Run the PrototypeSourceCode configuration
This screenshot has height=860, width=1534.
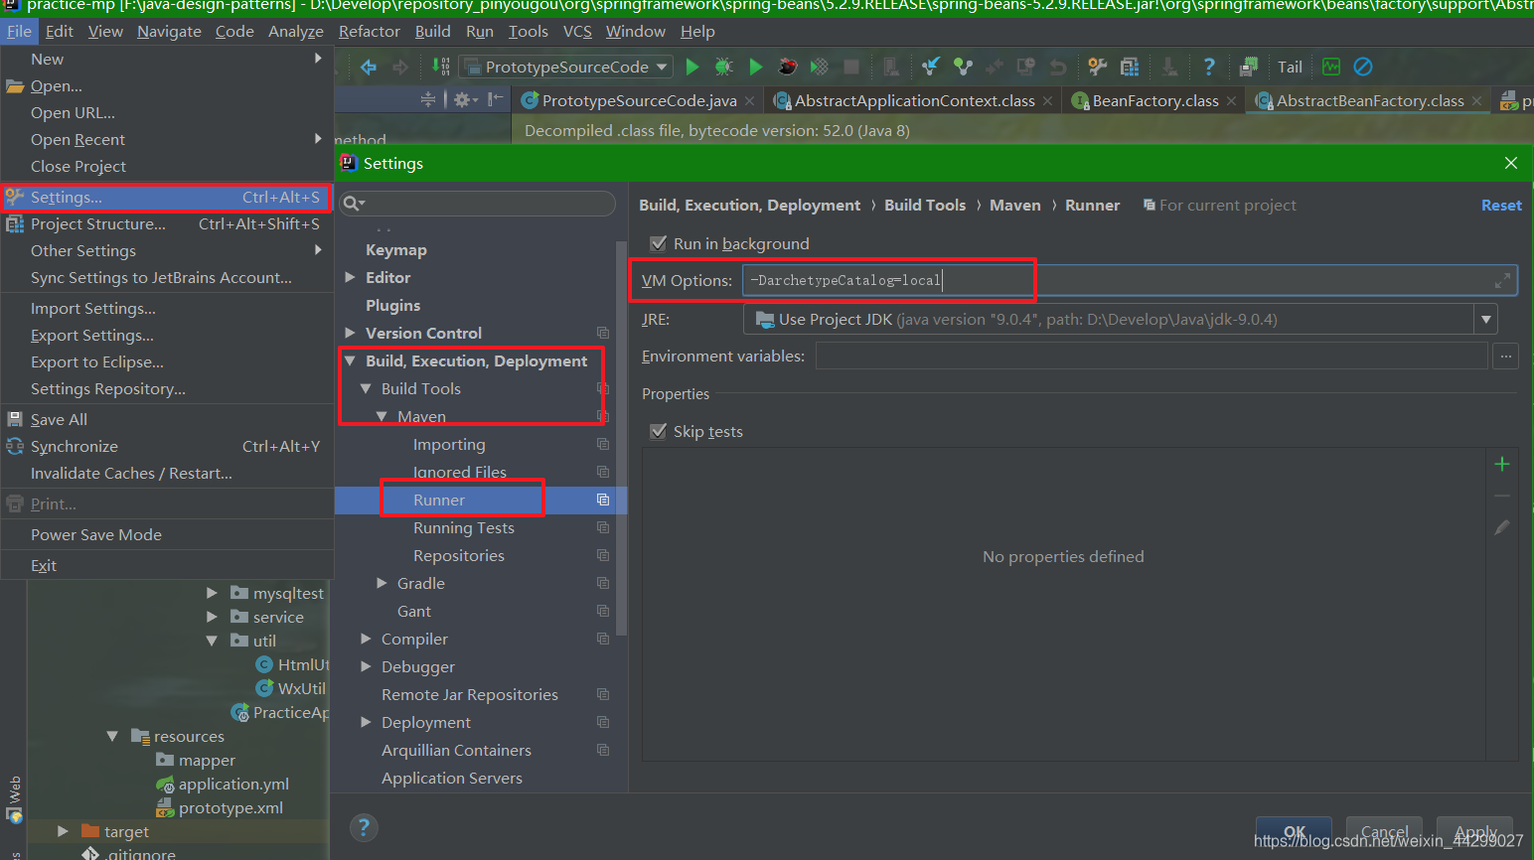coord(692,67)
